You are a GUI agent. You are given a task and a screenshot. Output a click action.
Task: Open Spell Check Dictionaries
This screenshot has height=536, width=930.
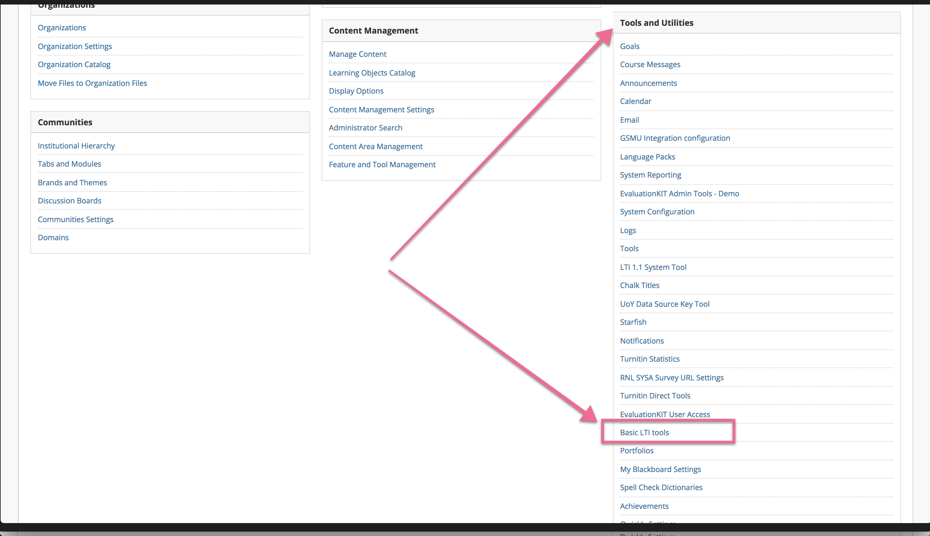661,488
